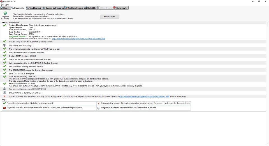Go to System Maintenance tab

[x=53, y=8]
